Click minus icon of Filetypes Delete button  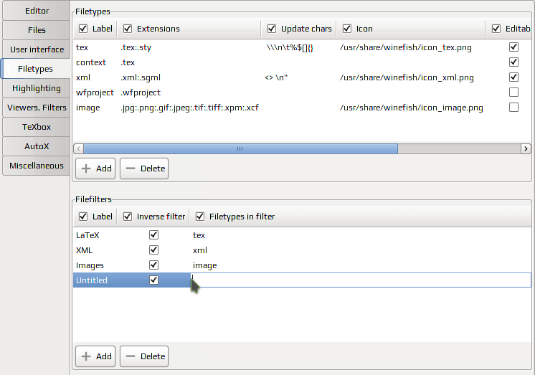(131, 168)
